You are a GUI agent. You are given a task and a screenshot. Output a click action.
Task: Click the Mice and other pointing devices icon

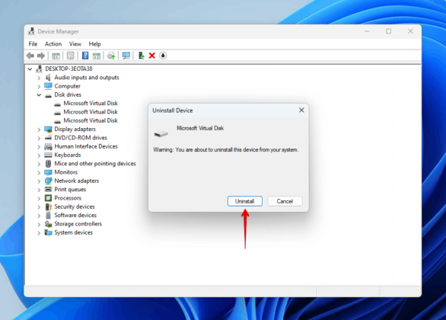point(49,164)
